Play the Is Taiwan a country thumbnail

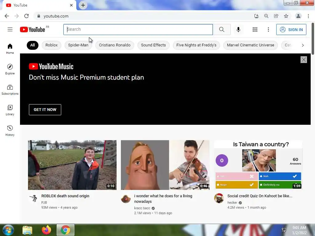[x=258, y=165]
